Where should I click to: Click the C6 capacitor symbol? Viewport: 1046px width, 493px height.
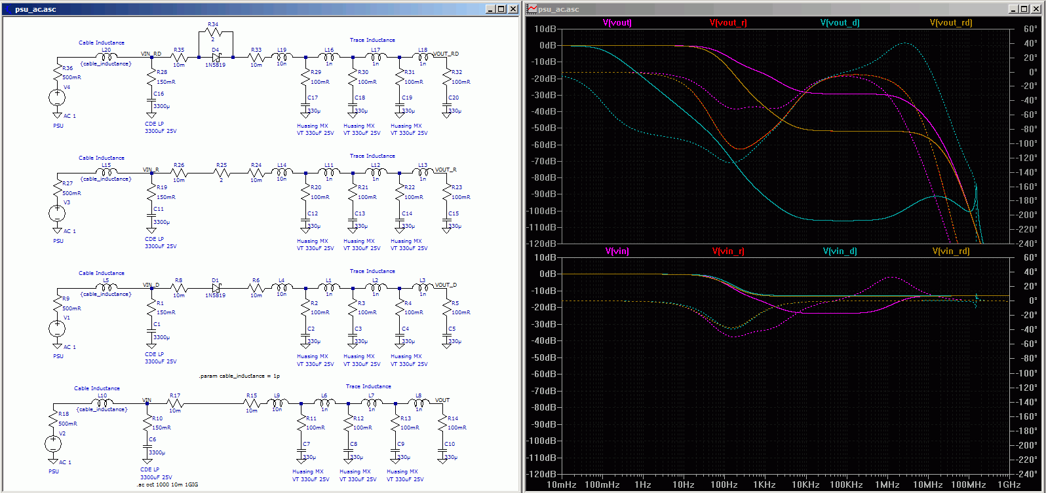point(147,447)
